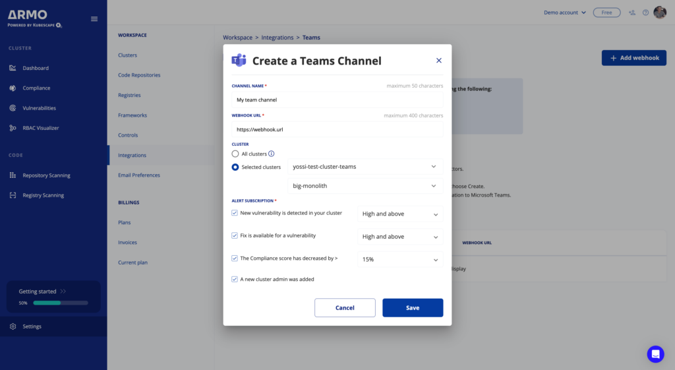
Task: Open the severity dropdown for New vulnerability
Action: point(400,214)
